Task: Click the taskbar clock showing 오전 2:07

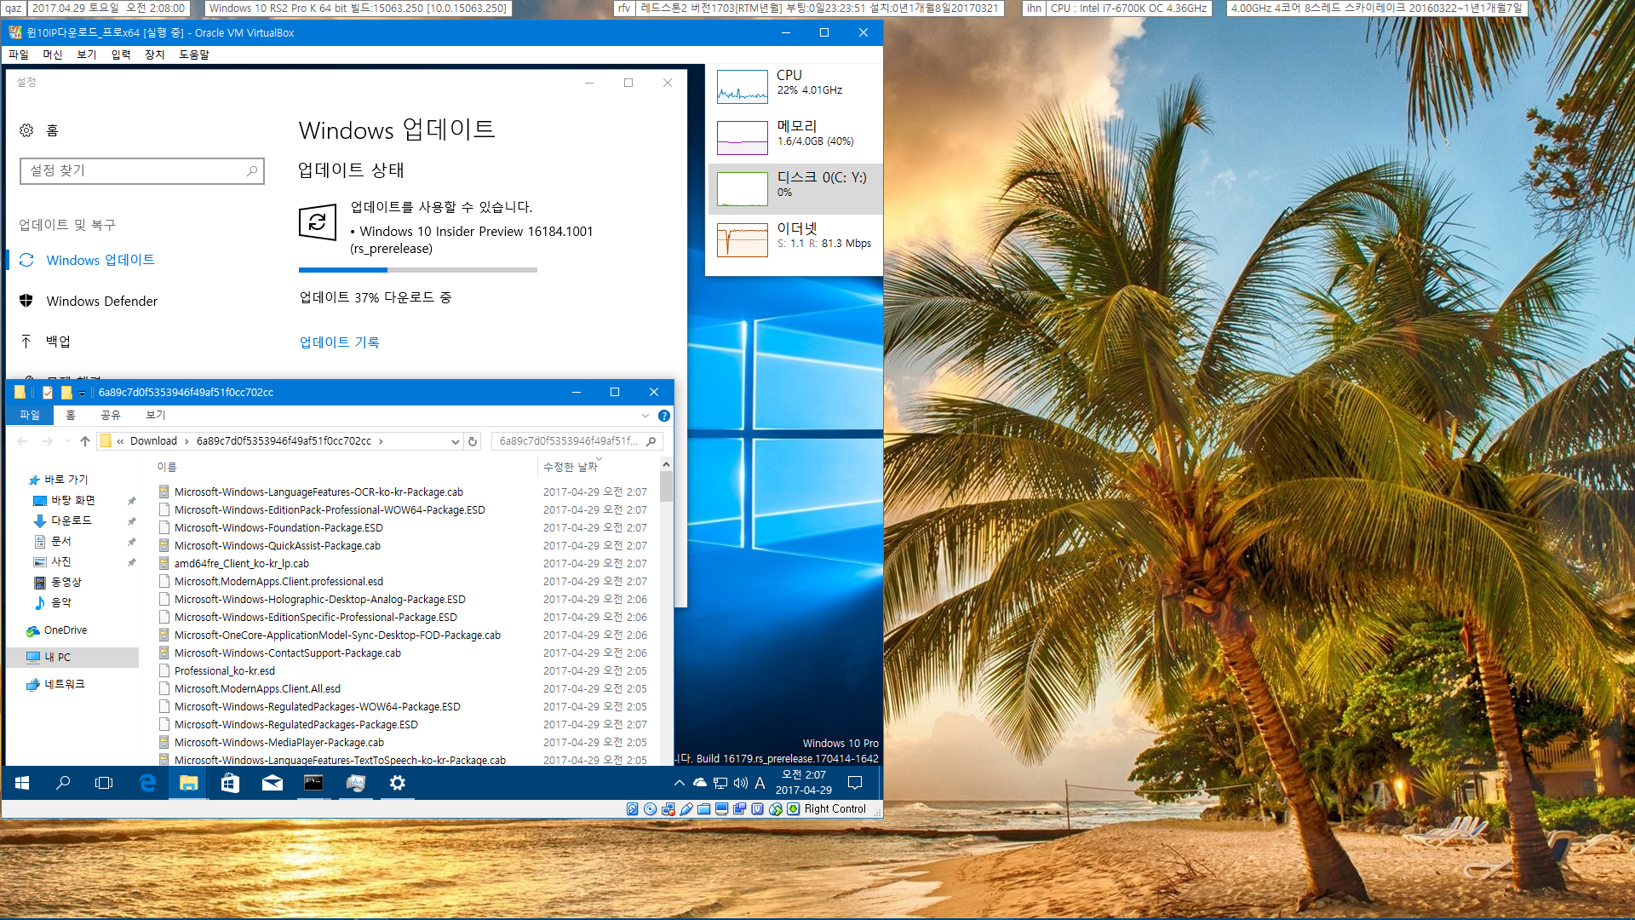Action: coord(803,783)
